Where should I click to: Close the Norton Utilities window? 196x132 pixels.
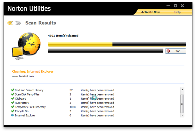click(182, 6)
